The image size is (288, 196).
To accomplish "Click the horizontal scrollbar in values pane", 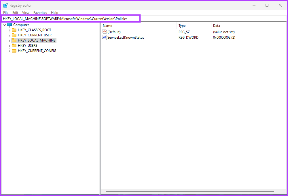I will (x=190, y=192).
